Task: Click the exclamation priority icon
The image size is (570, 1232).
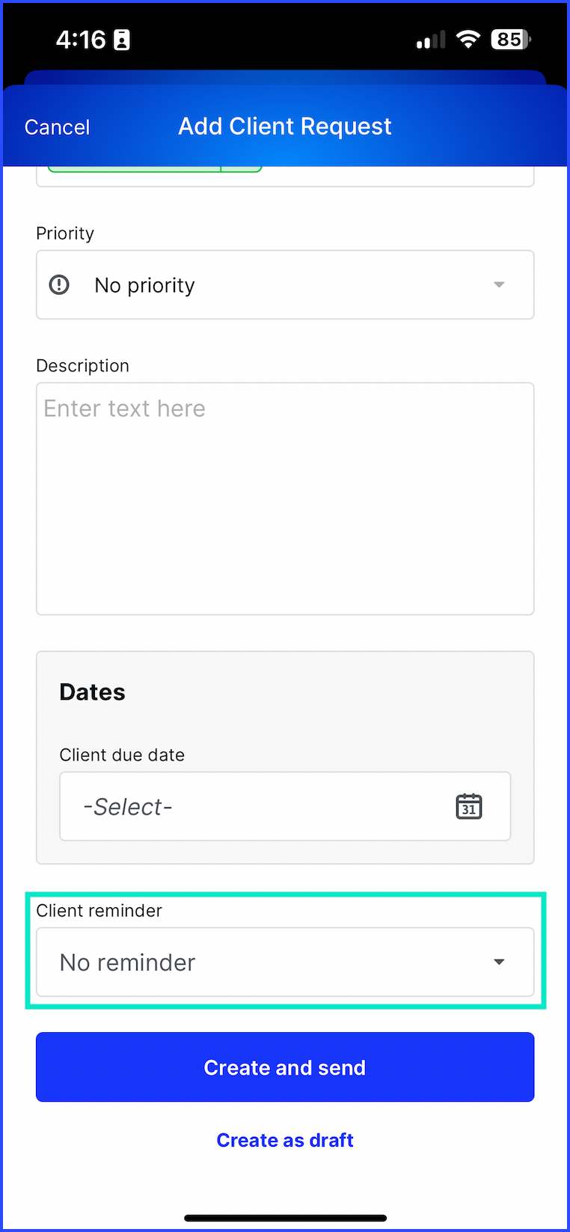Action: [x=59, y=284]
